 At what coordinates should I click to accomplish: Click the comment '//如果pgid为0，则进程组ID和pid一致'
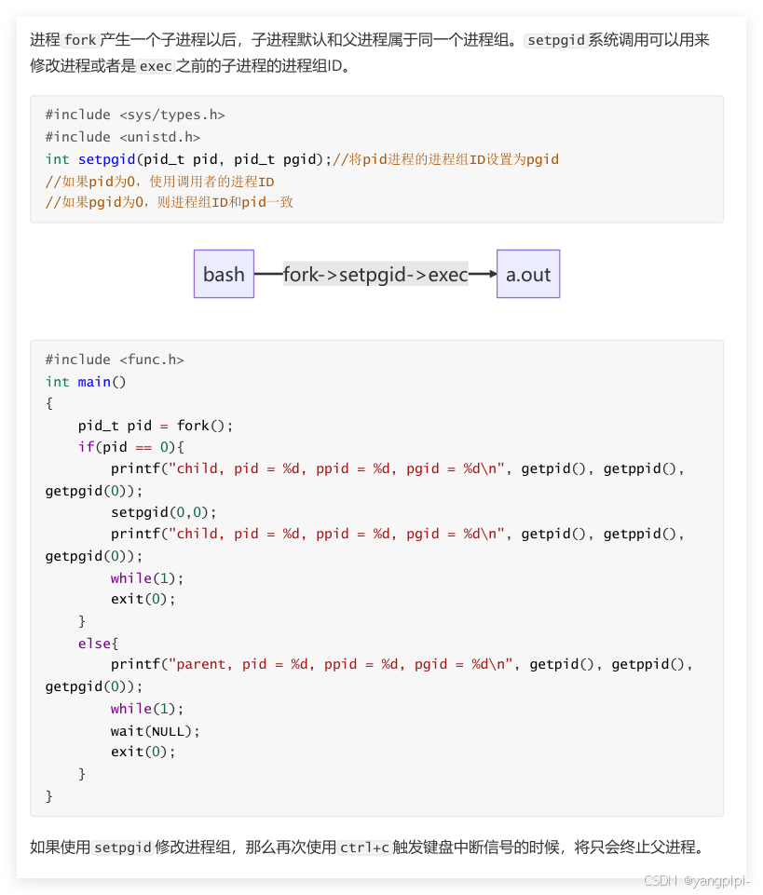tap(169, 202)
